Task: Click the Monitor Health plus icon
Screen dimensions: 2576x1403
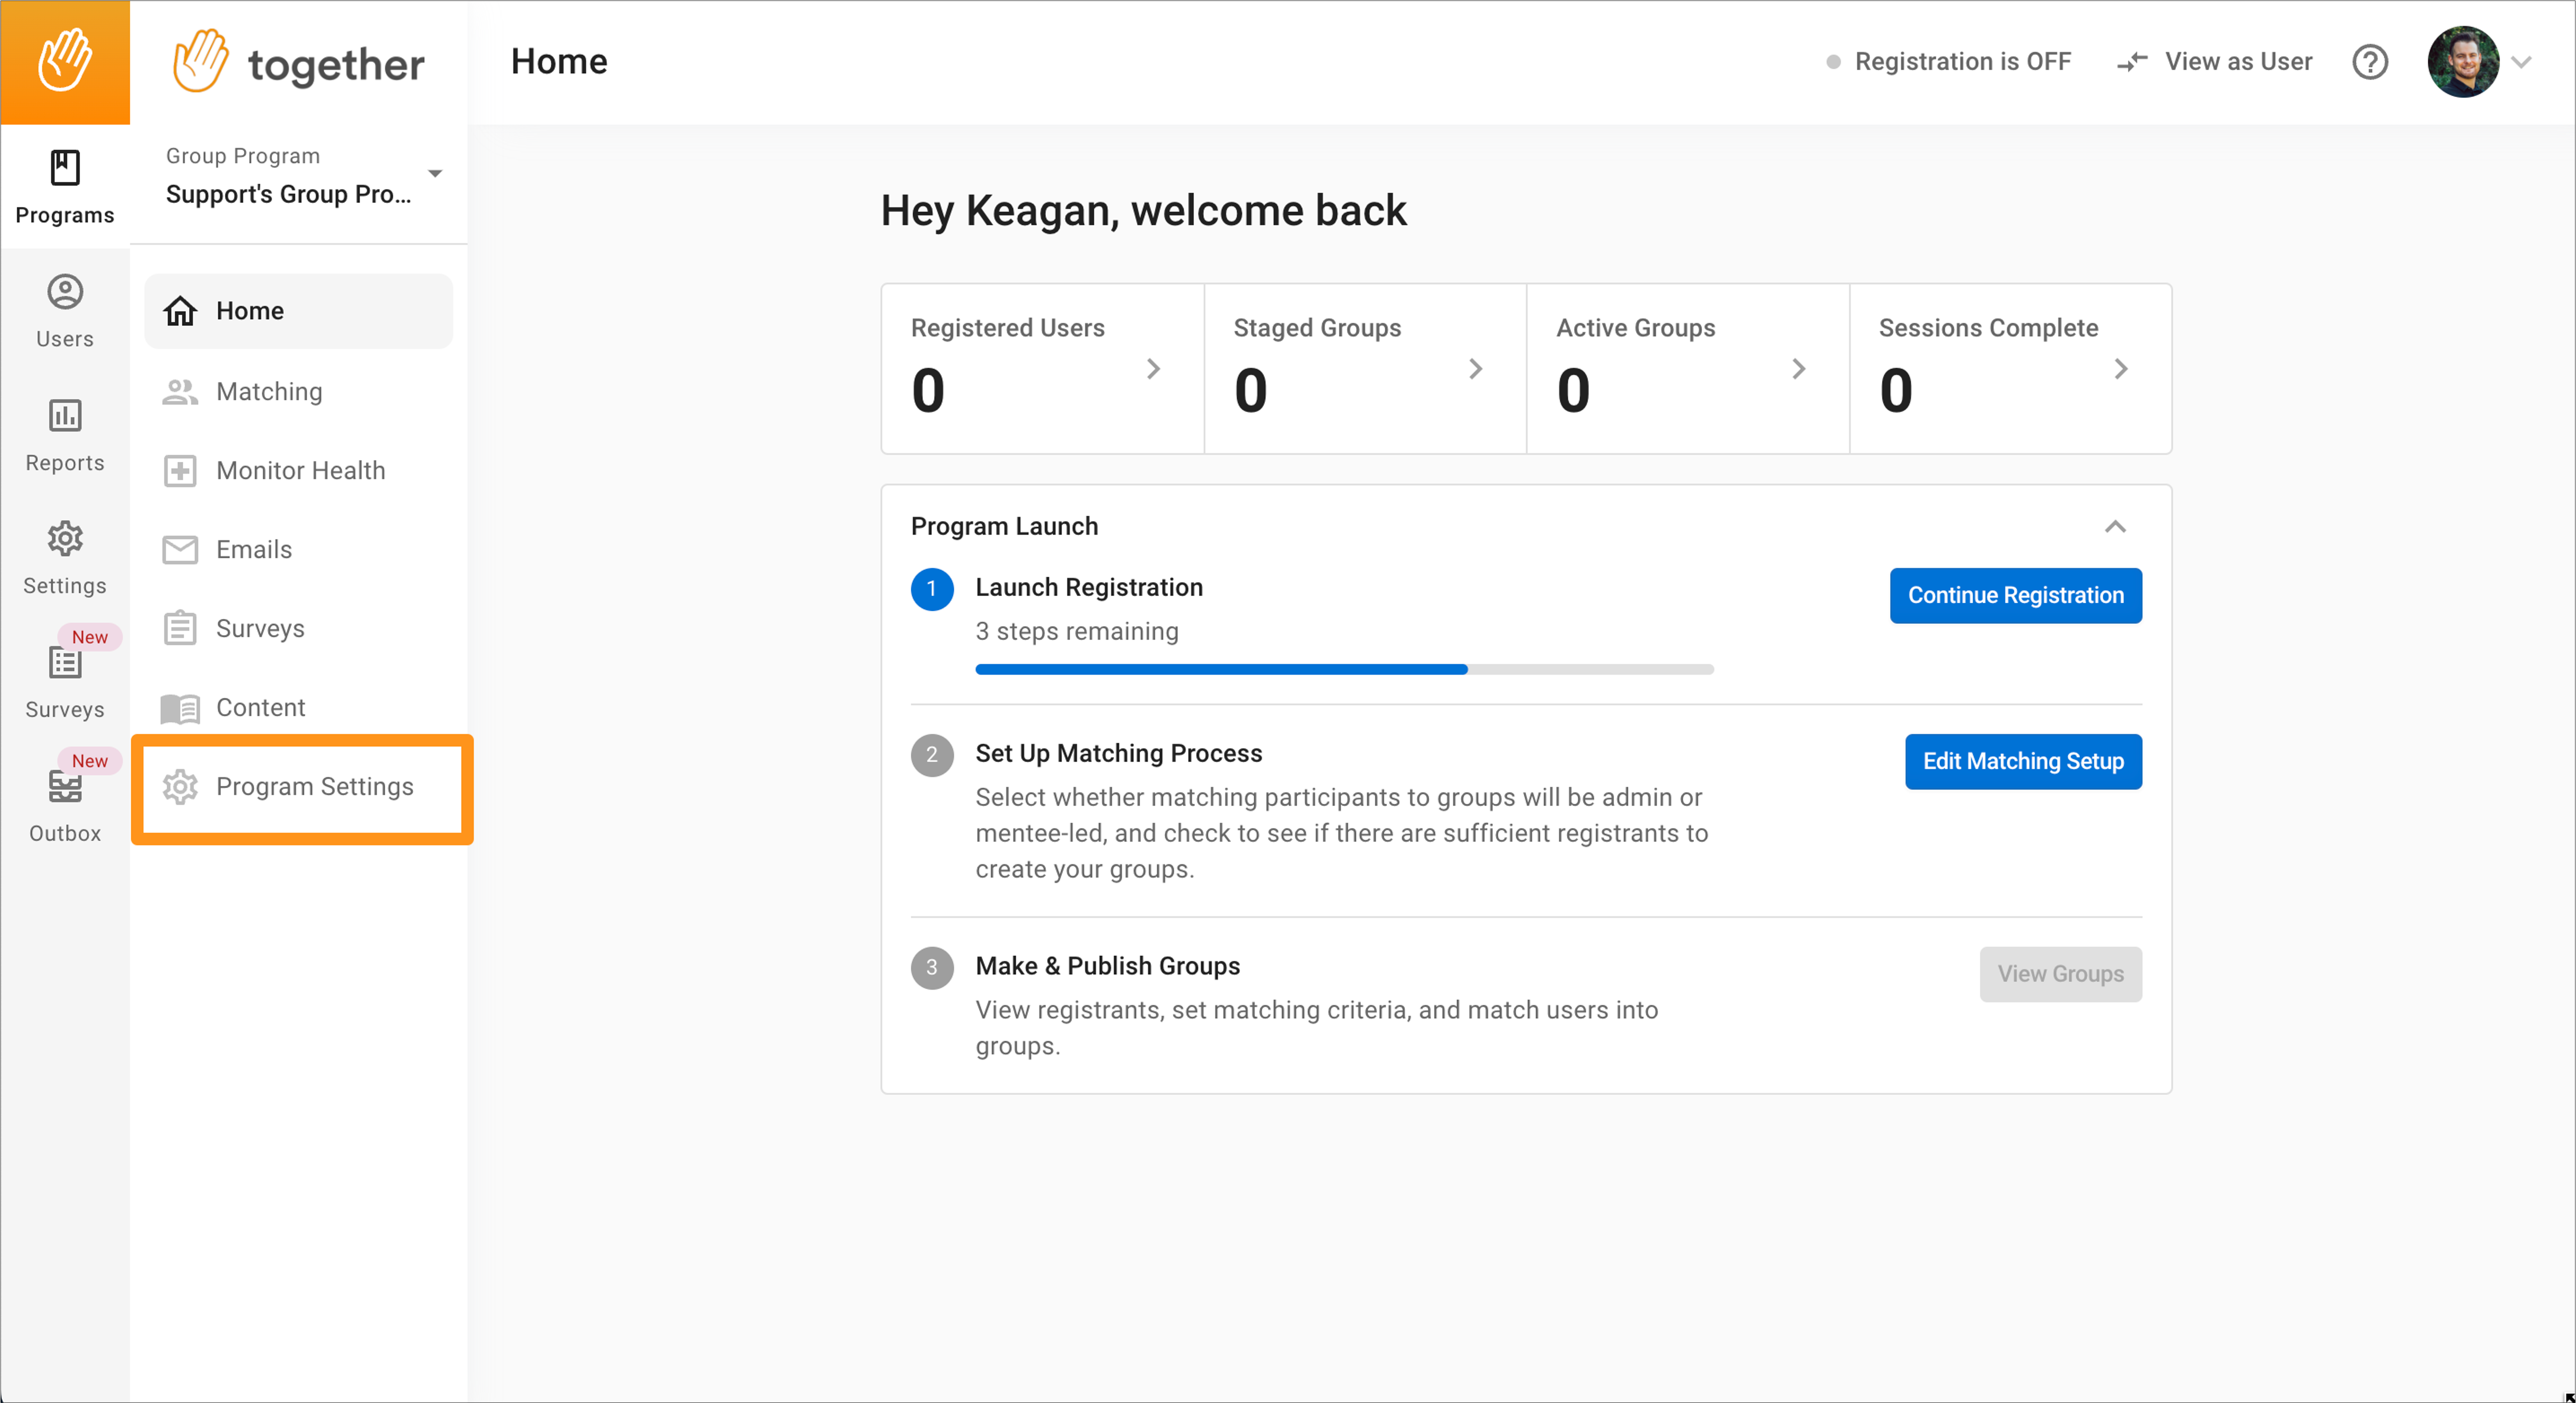Action: tap(180, 470)
